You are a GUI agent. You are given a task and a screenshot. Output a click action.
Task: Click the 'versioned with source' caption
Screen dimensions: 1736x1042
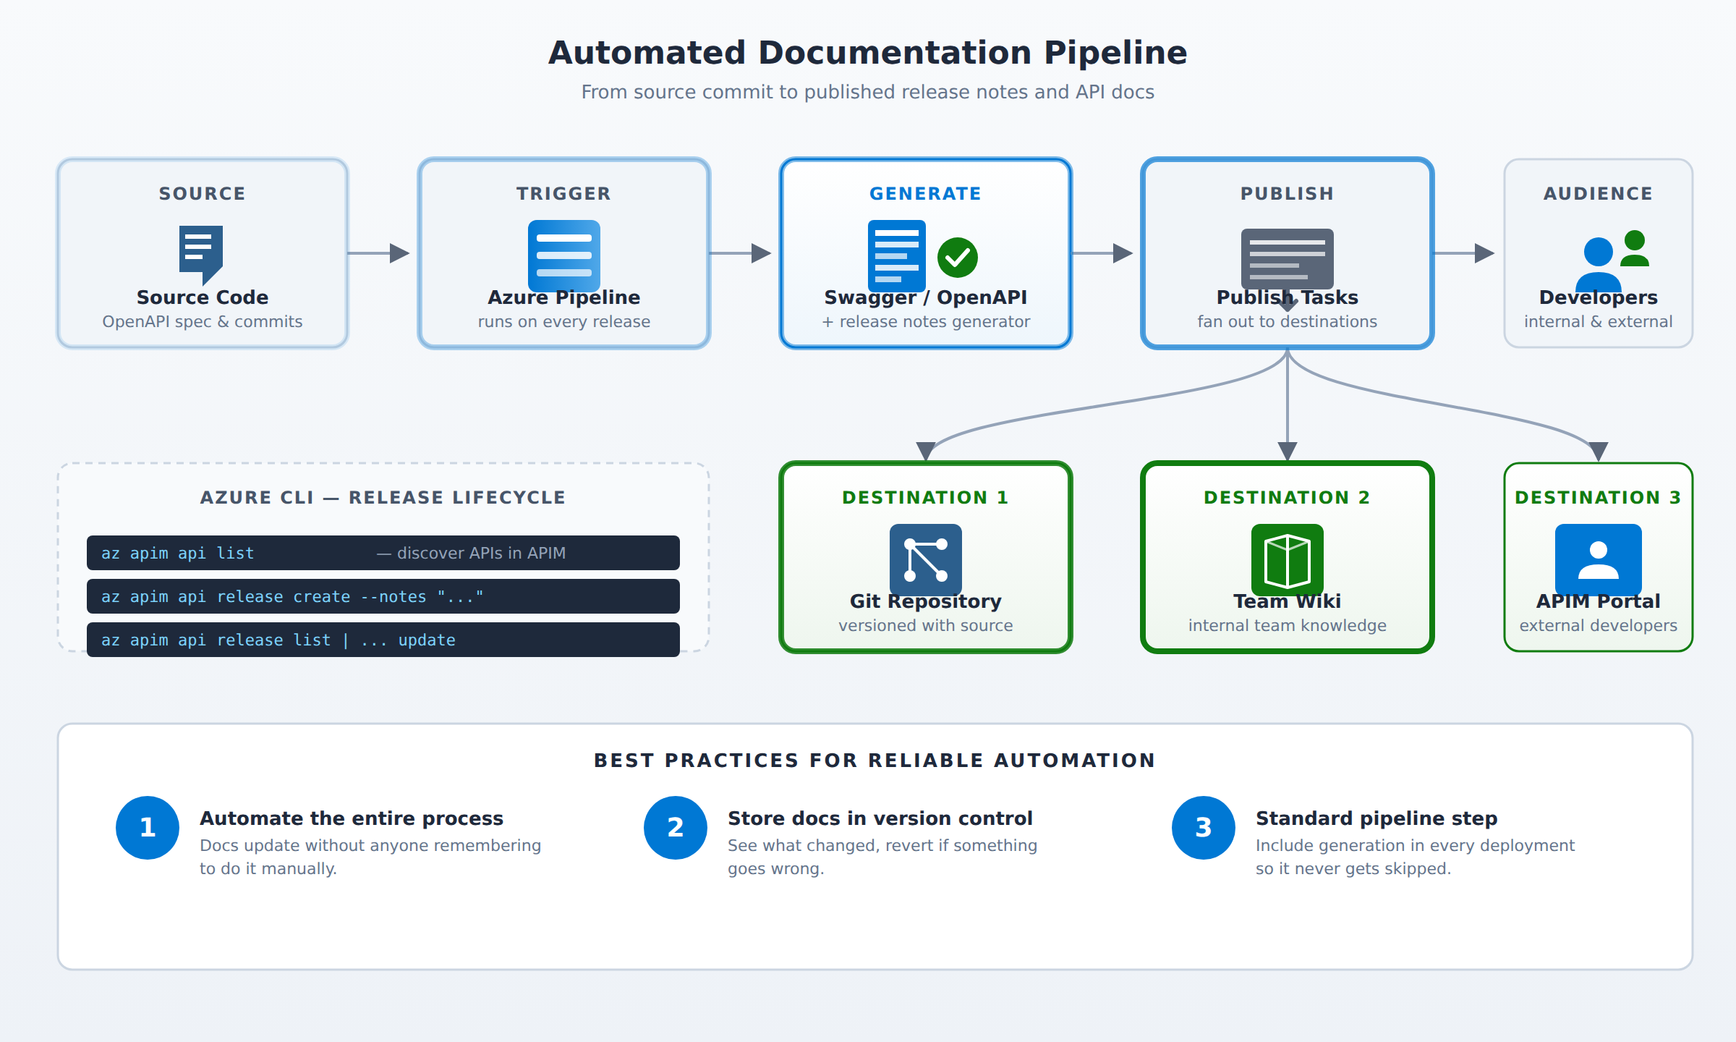pos(926,625)
